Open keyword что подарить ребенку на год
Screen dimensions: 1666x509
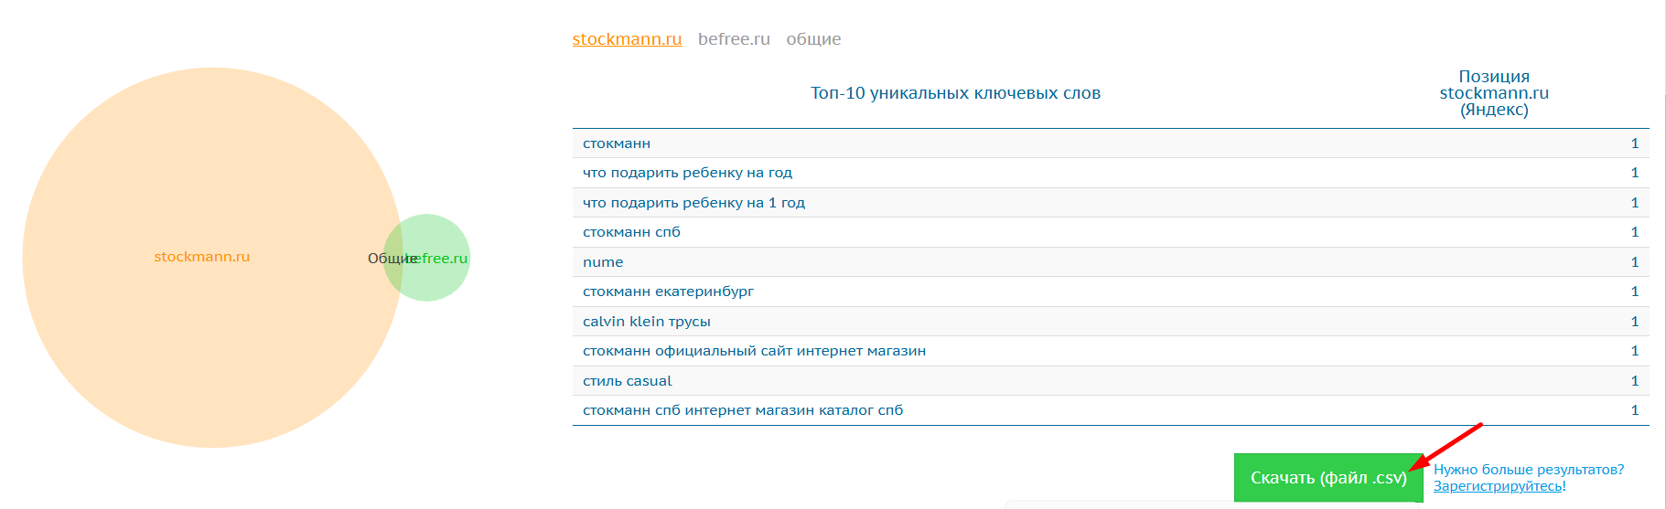[687, 173]
